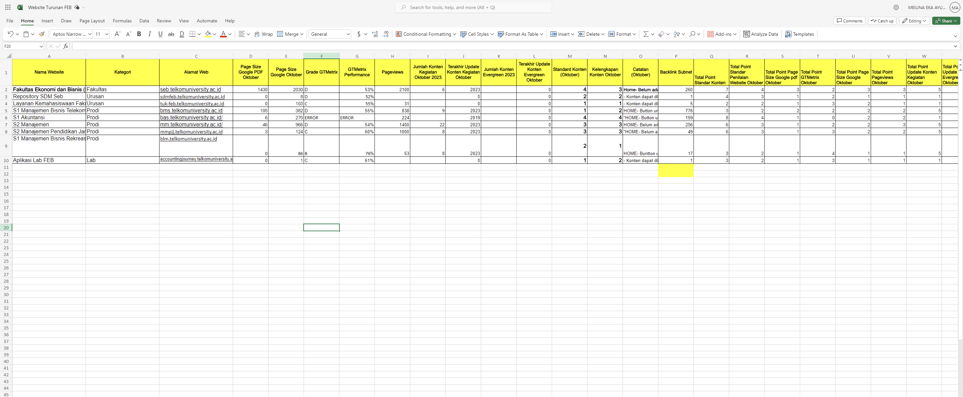
Task: Open the MA account avatar
Action: tap(955, 7)
